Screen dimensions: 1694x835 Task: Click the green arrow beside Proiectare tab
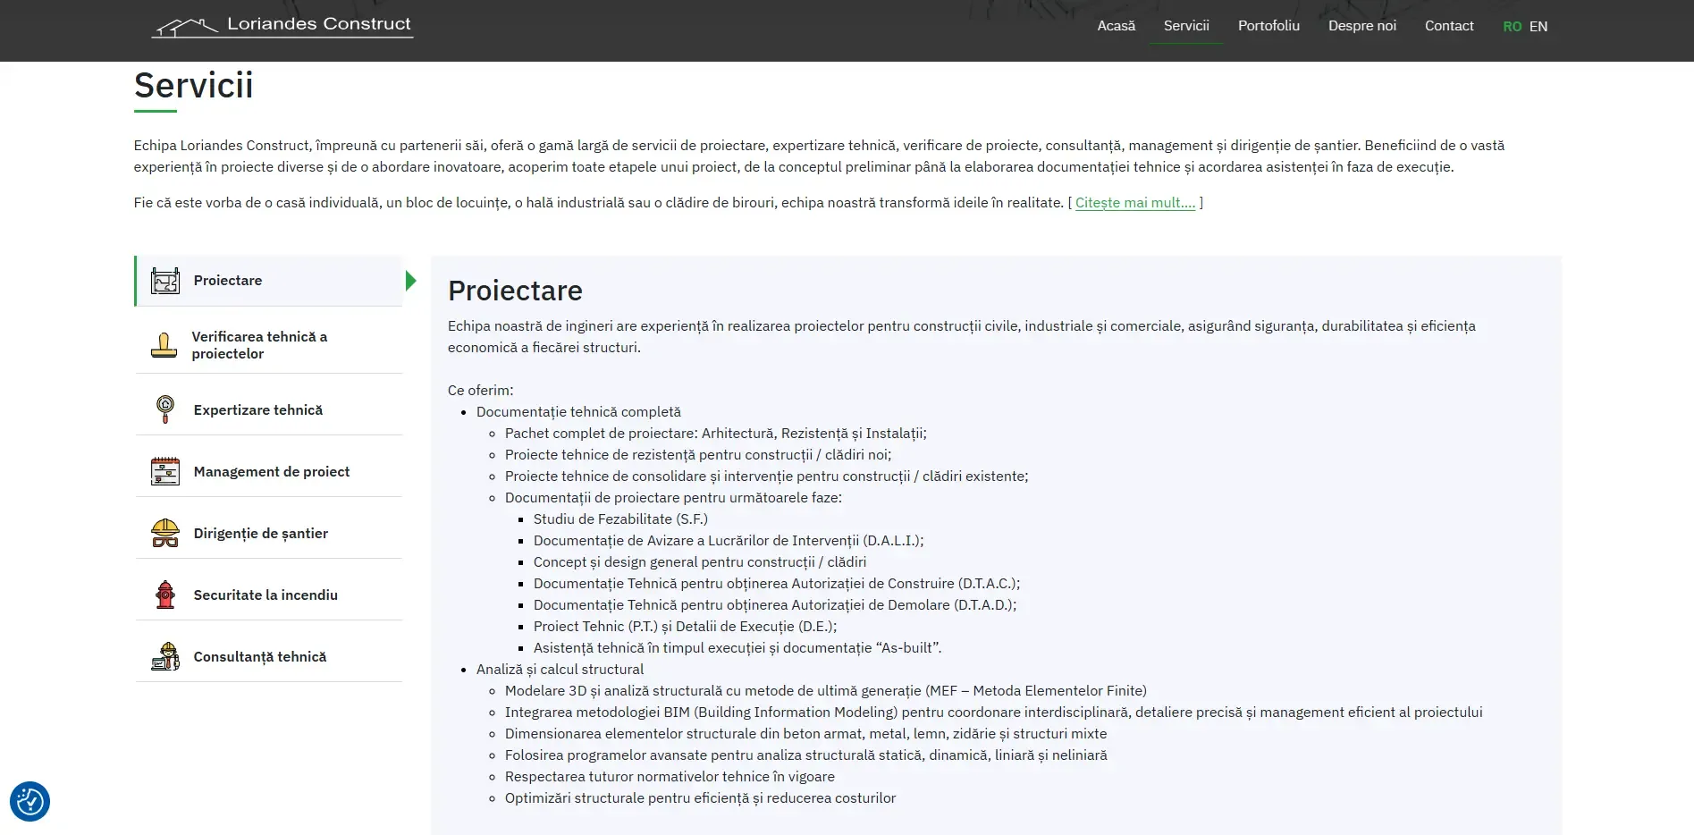(410, 281)
